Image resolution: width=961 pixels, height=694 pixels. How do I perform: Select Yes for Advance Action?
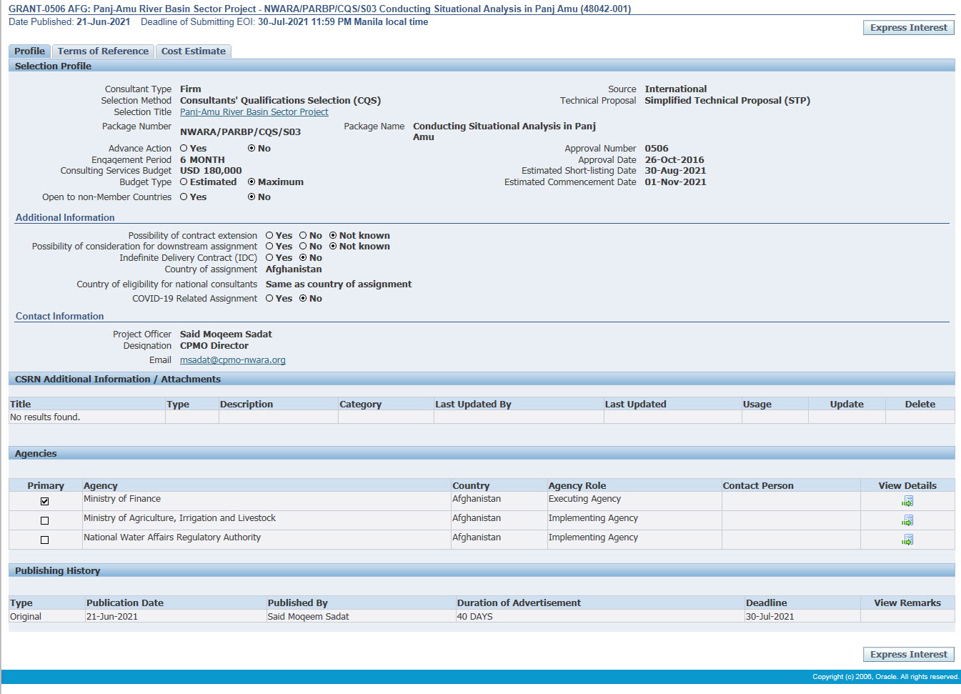(x=184, y=149)
